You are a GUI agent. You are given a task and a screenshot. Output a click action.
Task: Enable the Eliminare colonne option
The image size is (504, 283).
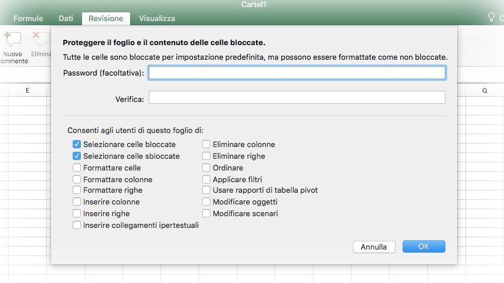pyautogui.click(x=206, y=144)
